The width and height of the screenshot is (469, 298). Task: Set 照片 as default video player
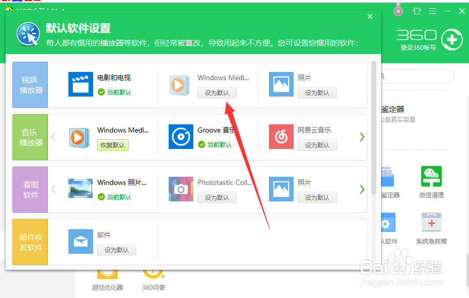[317, 92]
